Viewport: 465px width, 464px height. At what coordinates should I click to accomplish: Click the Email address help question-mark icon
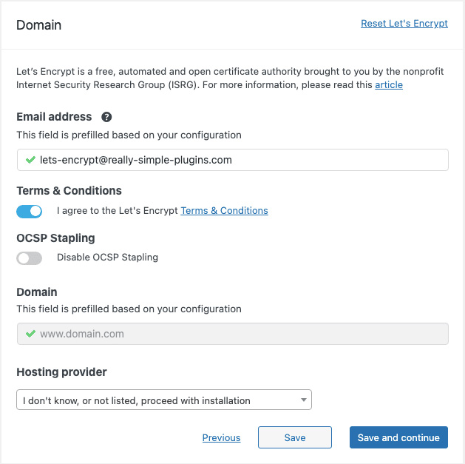point(106,117)
